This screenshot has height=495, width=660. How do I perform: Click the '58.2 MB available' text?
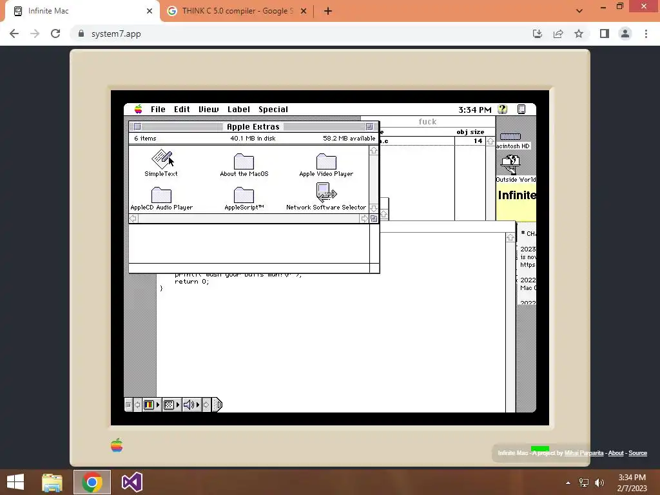349,139
